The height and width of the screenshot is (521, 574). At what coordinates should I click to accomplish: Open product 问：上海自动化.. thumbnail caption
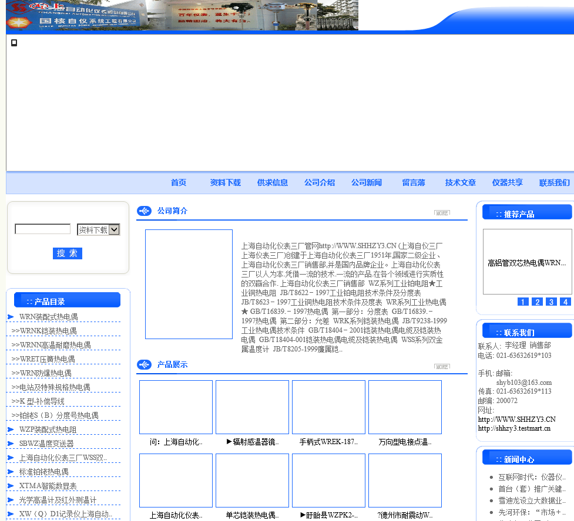(176, 442)
